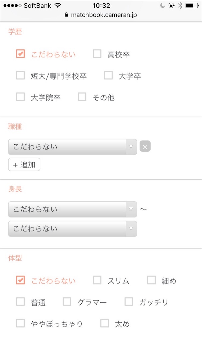Tap the lock icon beside matchbook.cameran.jp

[66, 15]
